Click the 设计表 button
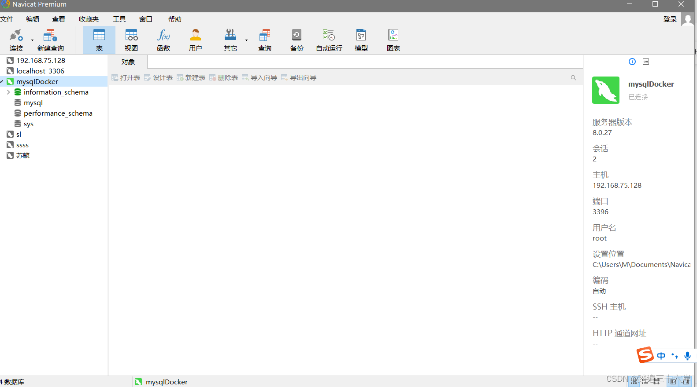 pos(159,78)
